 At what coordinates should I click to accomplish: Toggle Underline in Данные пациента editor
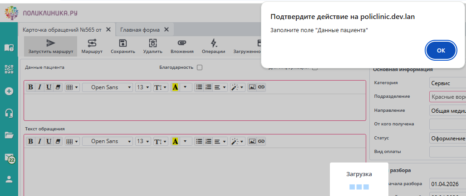tap(49, 87)
